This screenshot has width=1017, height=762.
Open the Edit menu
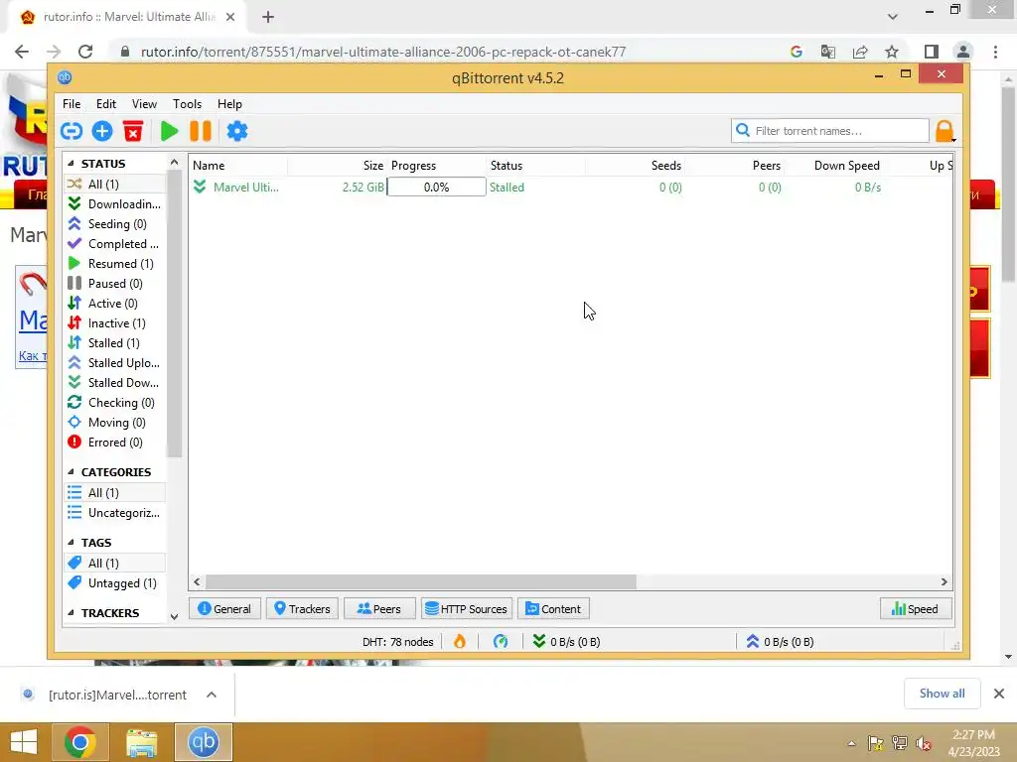106,103
